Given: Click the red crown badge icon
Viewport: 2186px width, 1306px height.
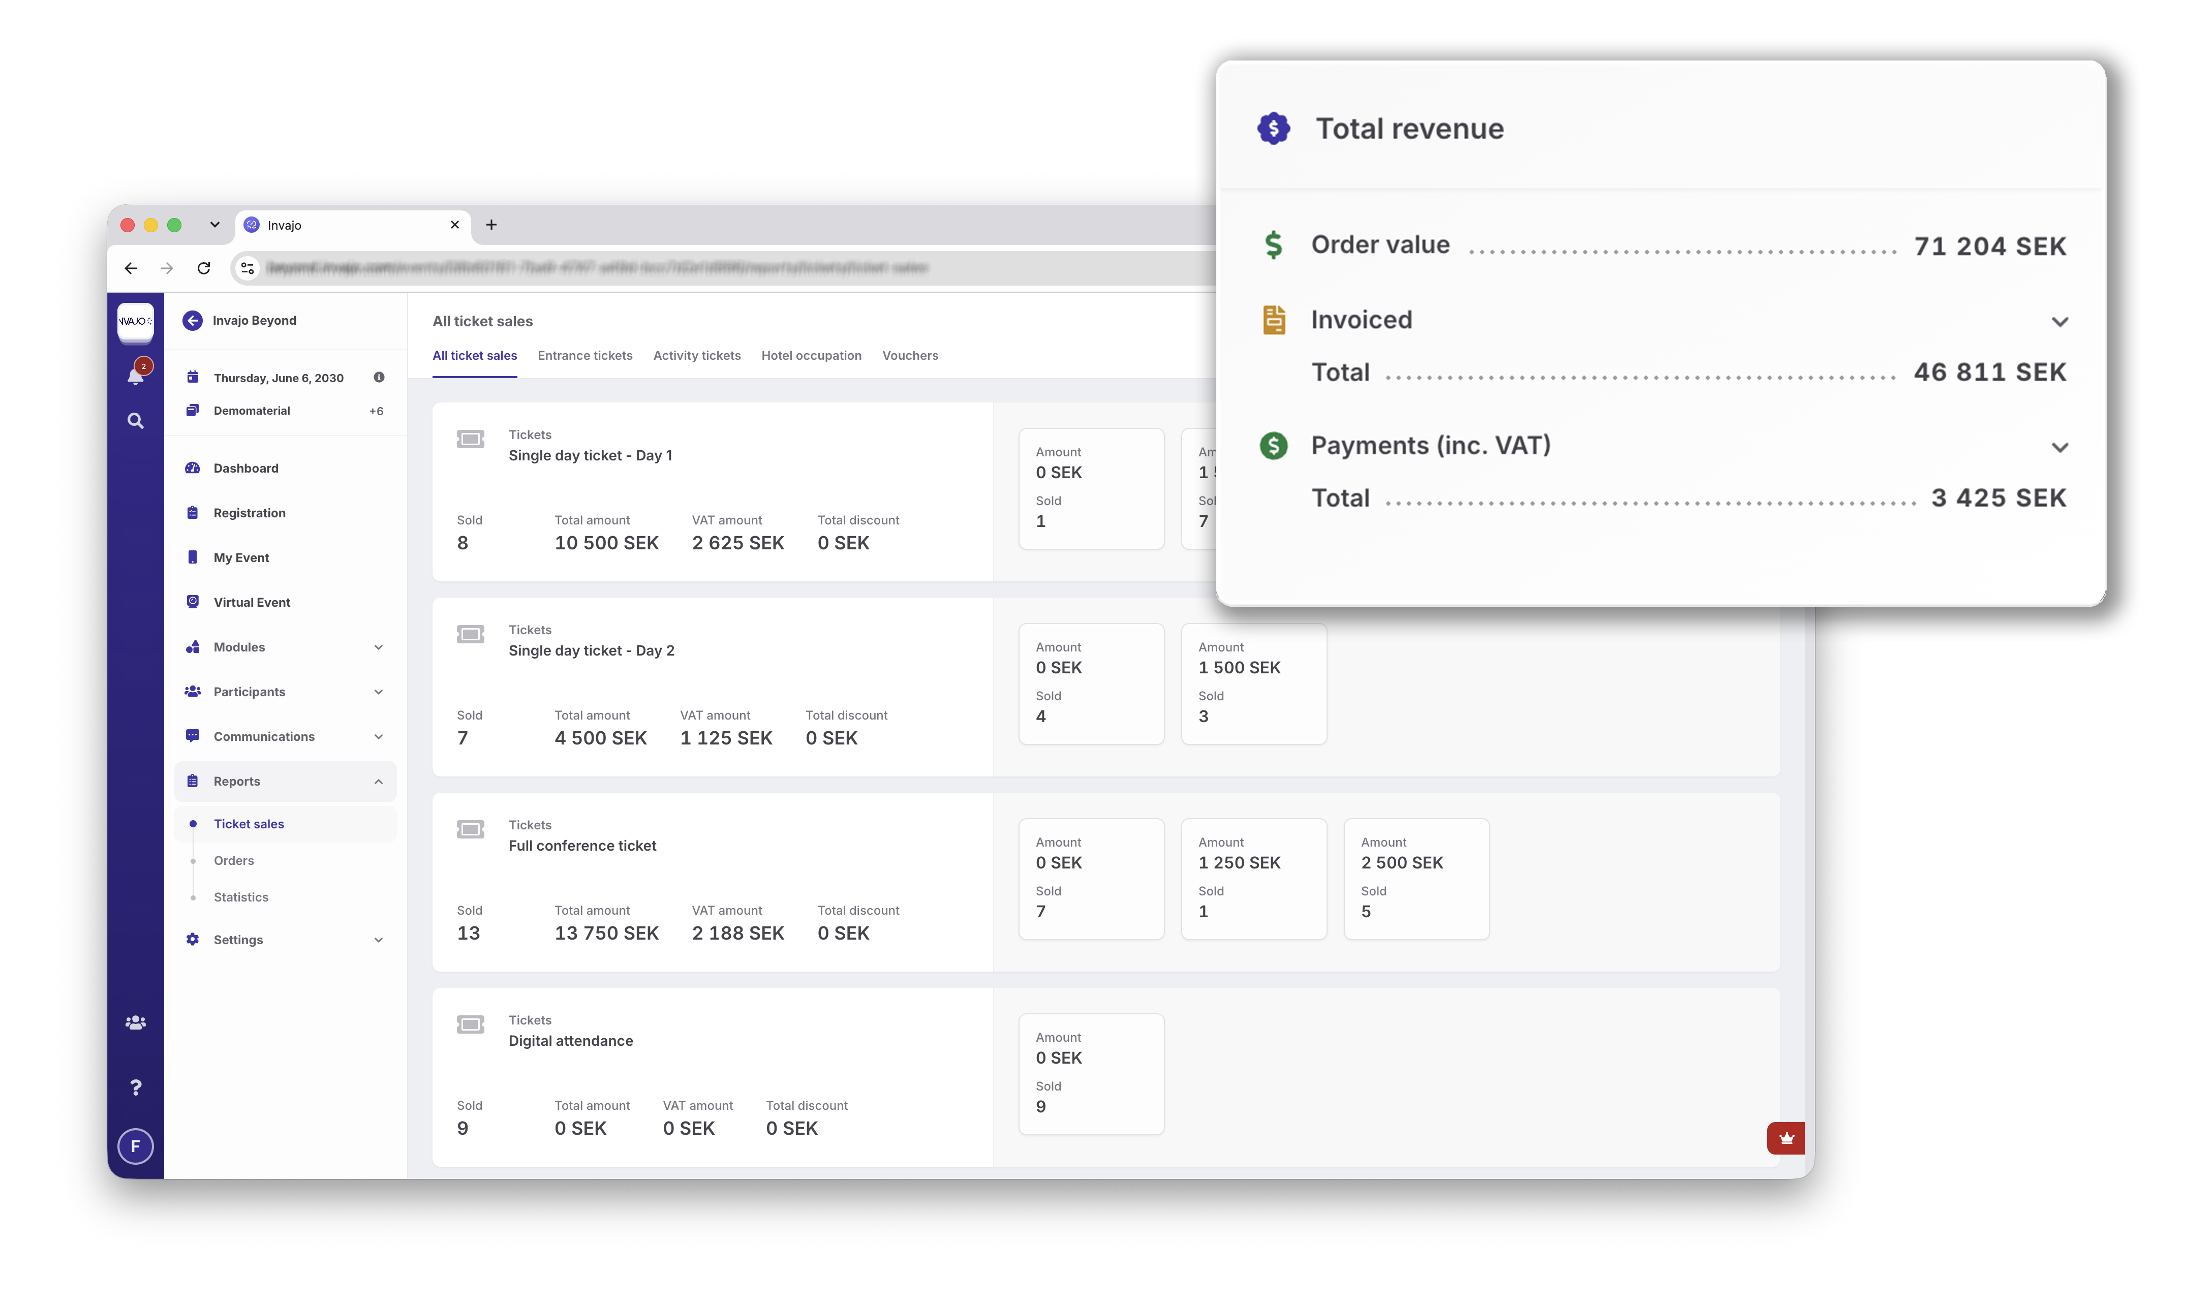Looking at the screenshot, I should point(1785,1138).
